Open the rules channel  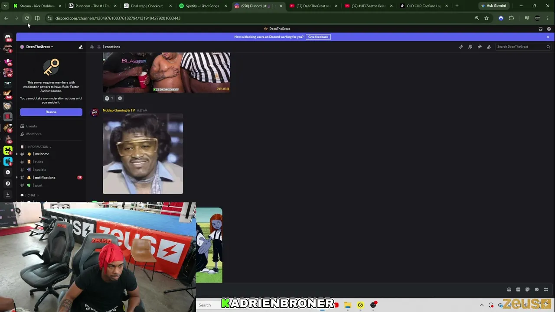coord(51,162)
